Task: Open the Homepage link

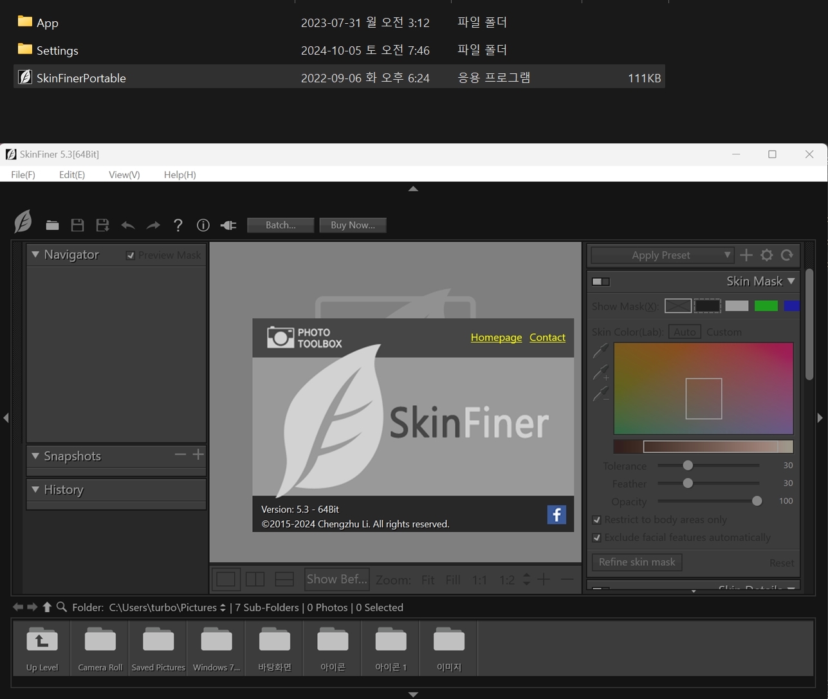Action: click(496, 338)
